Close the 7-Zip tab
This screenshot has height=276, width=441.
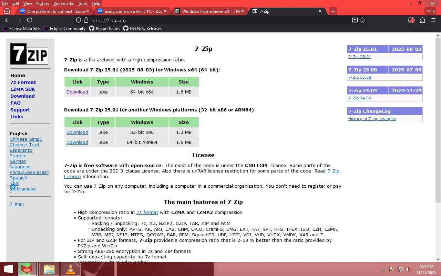click(x=320, y=11)
